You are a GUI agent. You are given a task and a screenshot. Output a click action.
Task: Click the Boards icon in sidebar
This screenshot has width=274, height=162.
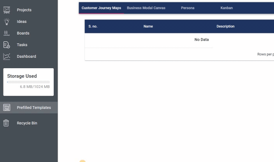point(7,33)
